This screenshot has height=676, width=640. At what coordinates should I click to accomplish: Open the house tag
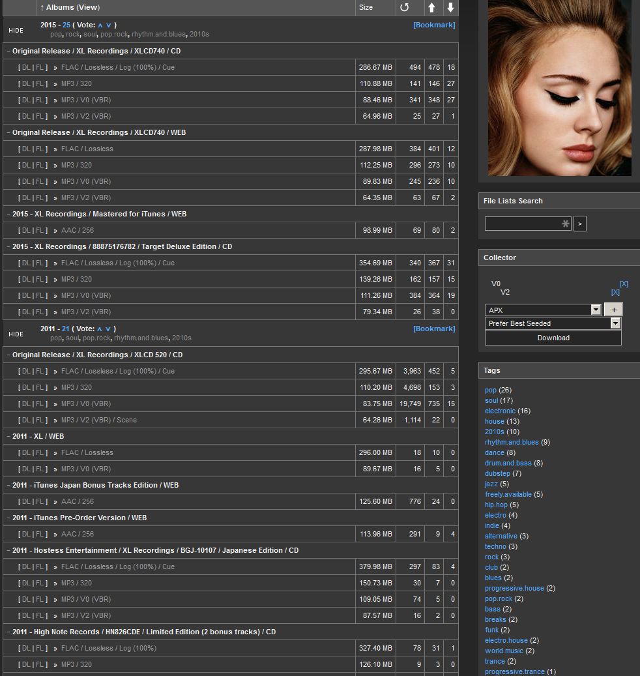[494, 421]
